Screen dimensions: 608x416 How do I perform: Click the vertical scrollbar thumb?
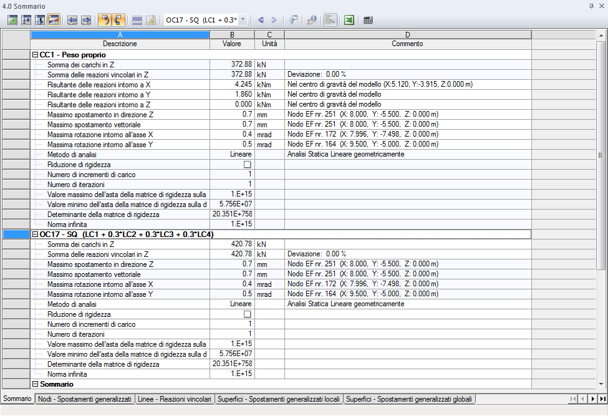click(601, 155)
